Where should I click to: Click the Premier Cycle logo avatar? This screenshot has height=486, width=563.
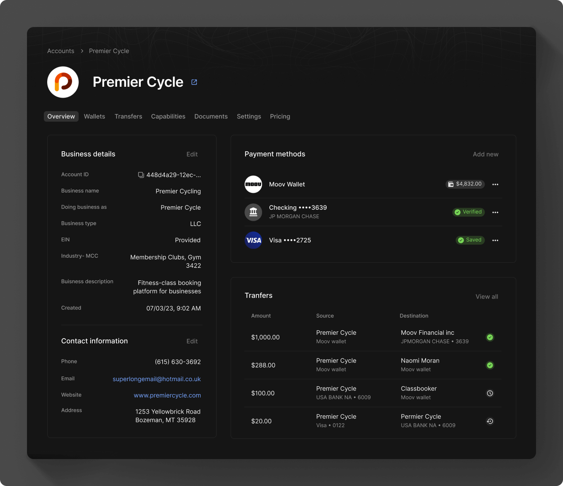click(x=63, y=82)
